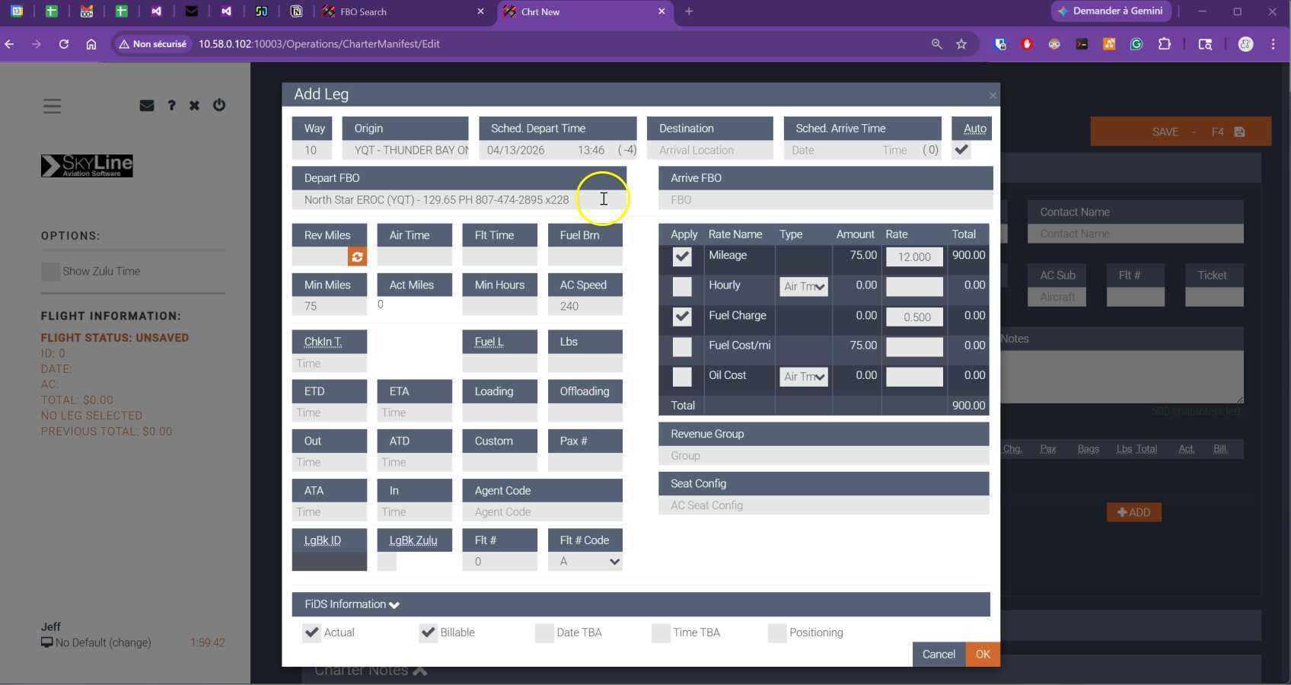Open the pinned Gmail tab

pyautogui.click(x=86, y=11)
